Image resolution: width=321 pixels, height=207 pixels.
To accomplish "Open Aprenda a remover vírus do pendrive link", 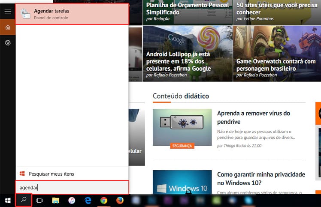I will (x=254, y=117).
